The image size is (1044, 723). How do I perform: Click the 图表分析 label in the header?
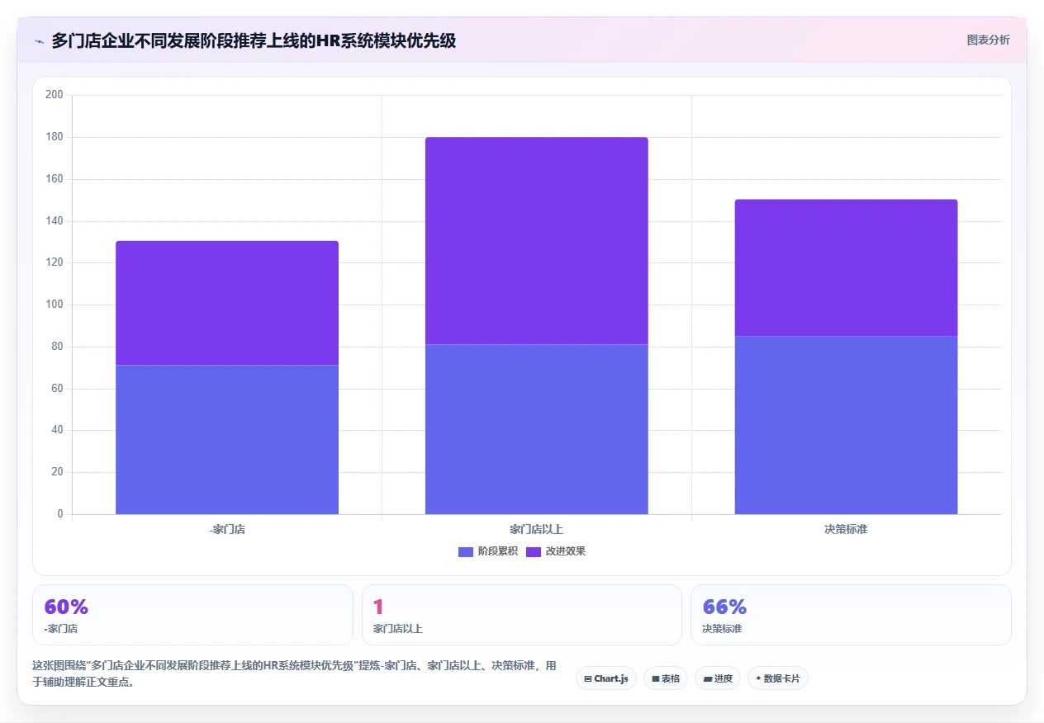point(988,40)
